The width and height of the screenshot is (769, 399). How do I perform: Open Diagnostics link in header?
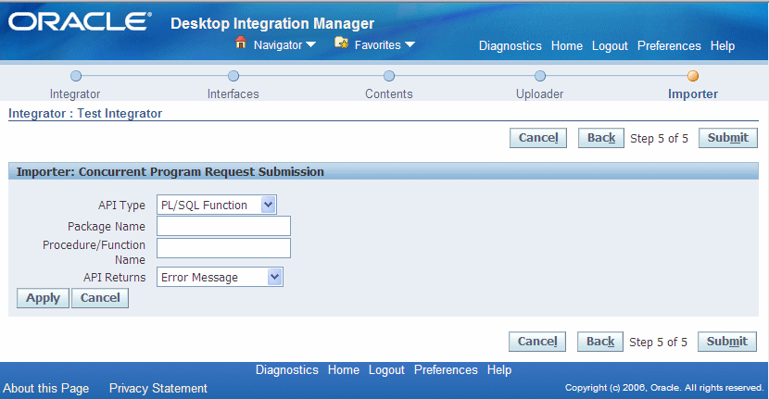pos(511,45)
